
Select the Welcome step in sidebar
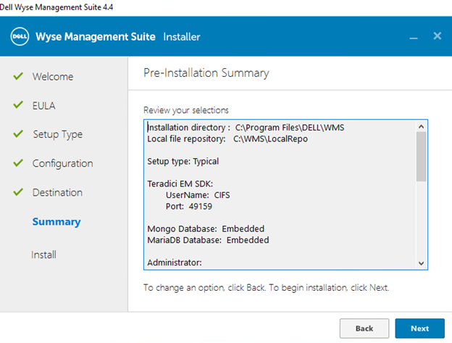[x=52, y=77]
